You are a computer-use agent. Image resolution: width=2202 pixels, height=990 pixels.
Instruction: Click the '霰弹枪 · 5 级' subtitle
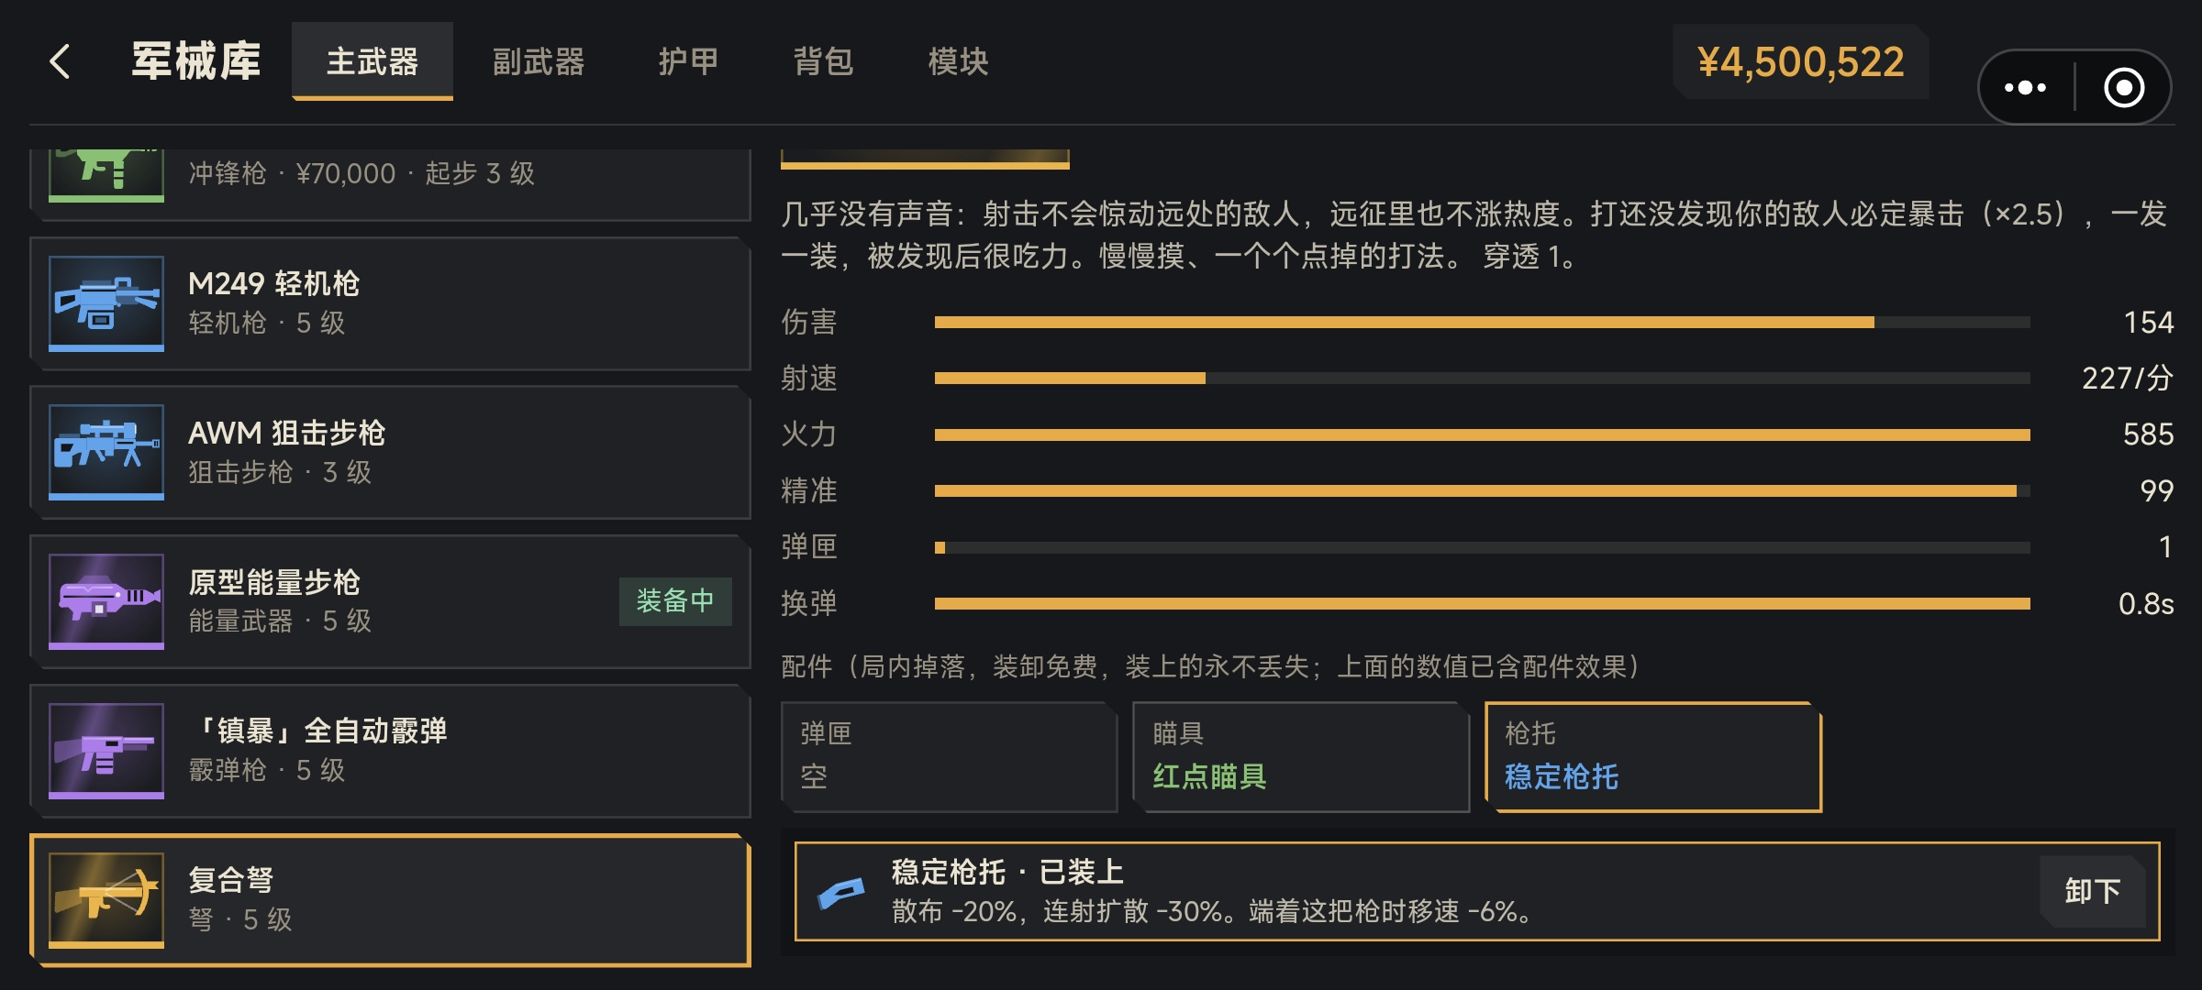coord(267,770)
